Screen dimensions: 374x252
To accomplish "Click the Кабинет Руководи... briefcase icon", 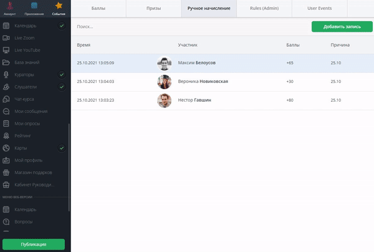I will pos(6,185).
